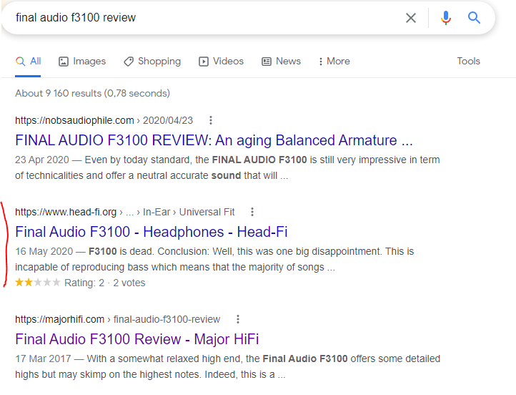
Task: Open options for the majorhifi.com result
Action: coord(238,319)
